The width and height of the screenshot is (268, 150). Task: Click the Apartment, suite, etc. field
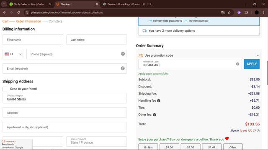point(65,127)
